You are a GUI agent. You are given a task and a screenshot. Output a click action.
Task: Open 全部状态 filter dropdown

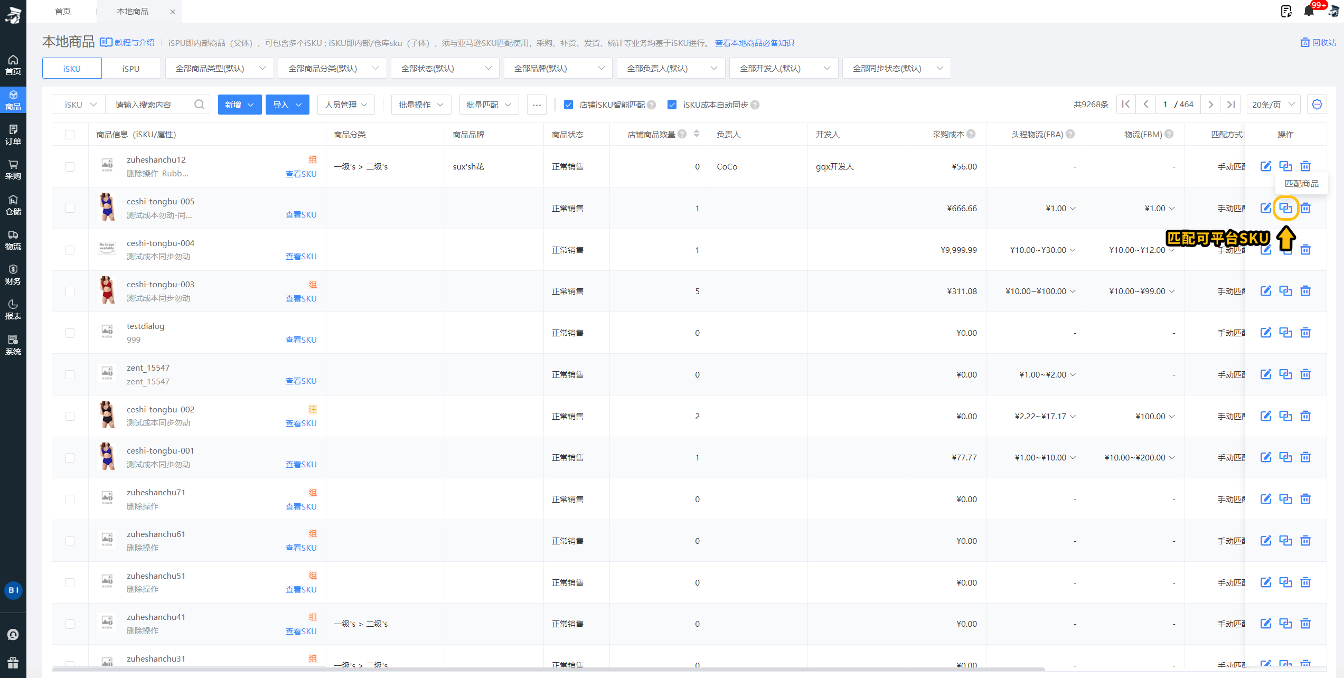pyautogui.click(x=445, y=69)
